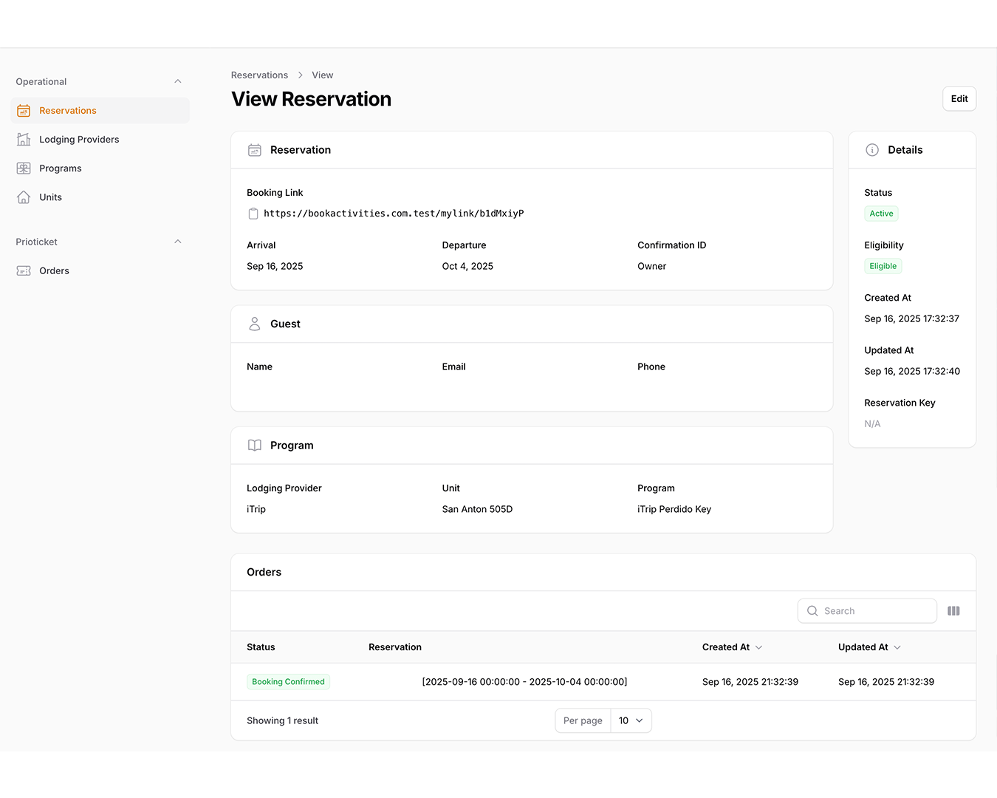Screen dimensions: 997x798
Task: Click the Reservations calendar icon in sidebar
Action: coord(24,111)
